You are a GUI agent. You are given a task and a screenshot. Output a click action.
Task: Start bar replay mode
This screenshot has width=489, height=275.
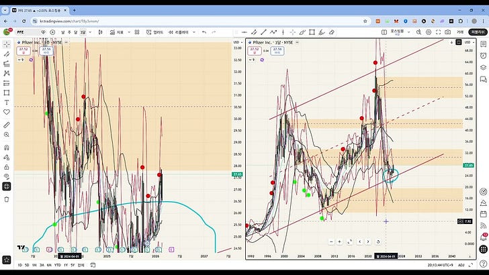coord(179,32)
